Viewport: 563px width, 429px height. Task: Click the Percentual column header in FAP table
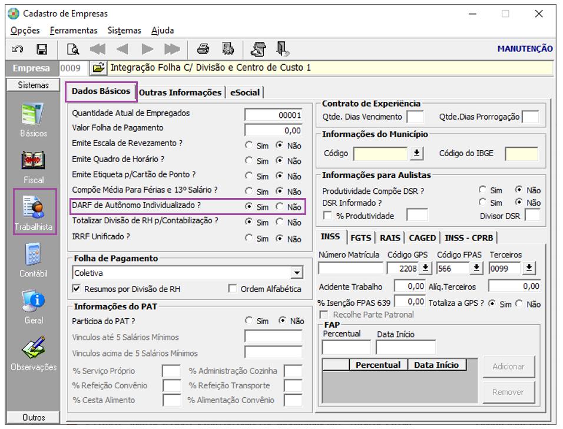point(378,365)
